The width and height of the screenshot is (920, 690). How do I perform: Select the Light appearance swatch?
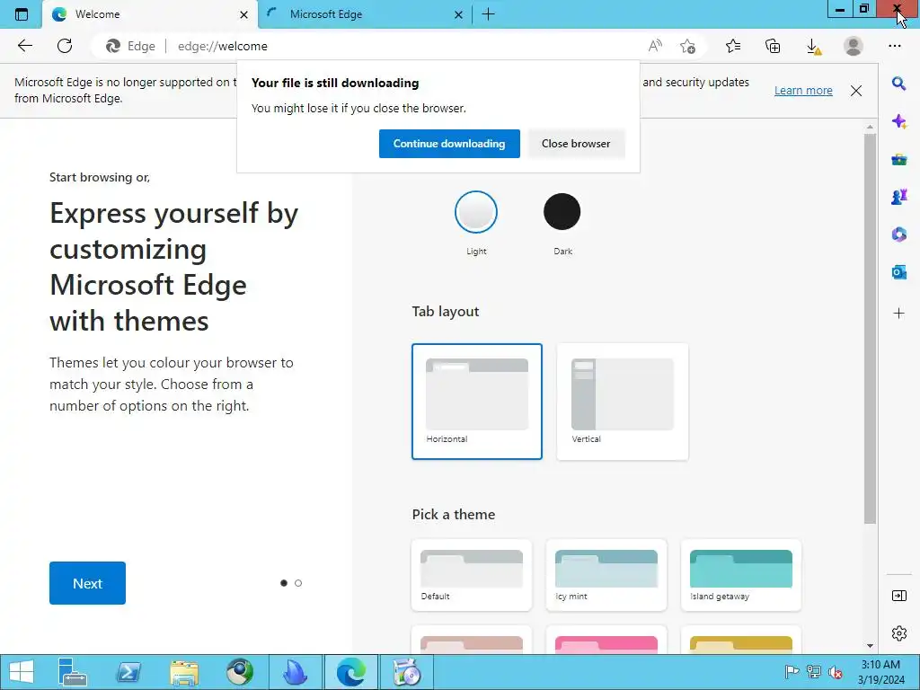coord(476,212)
